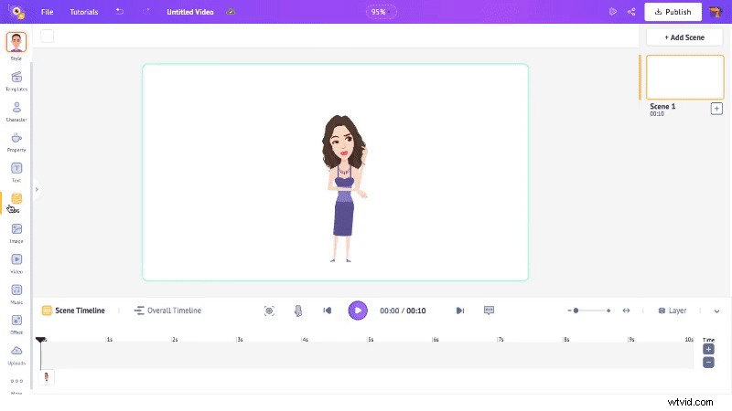
Task: Edit the Untitled Video project title
Action: click(190, 12)
